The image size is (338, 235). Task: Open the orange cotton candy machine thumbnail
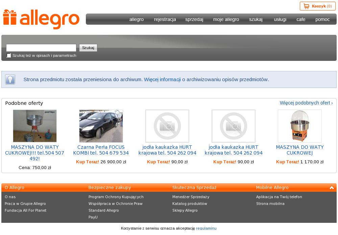[299, 126]
